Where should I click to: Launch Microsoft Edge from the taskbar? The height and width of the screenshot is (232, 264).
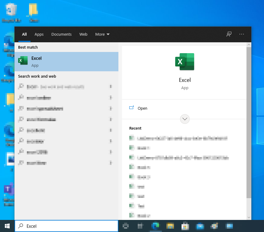click(155, 226)
